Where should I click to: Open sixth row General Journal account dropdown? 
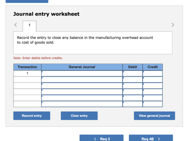(x=82, y=104)
